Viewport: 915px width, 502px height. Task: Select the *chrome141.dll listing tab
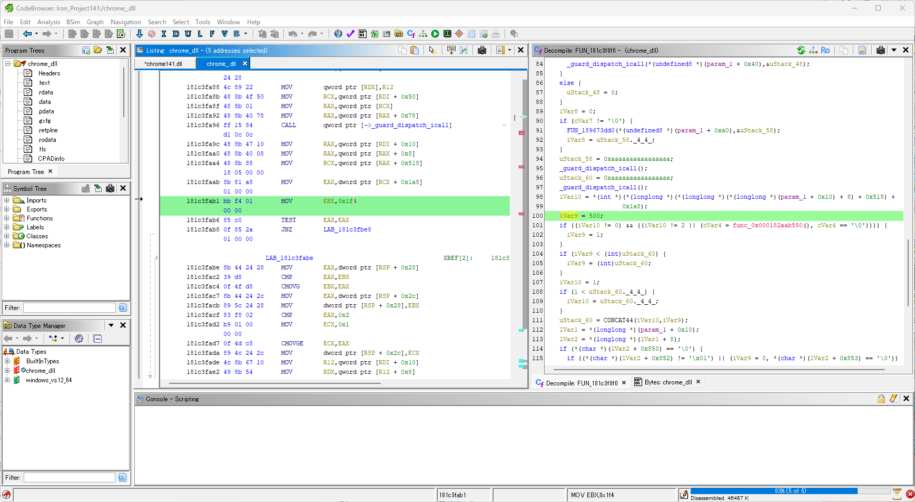[x=164, y=64]
